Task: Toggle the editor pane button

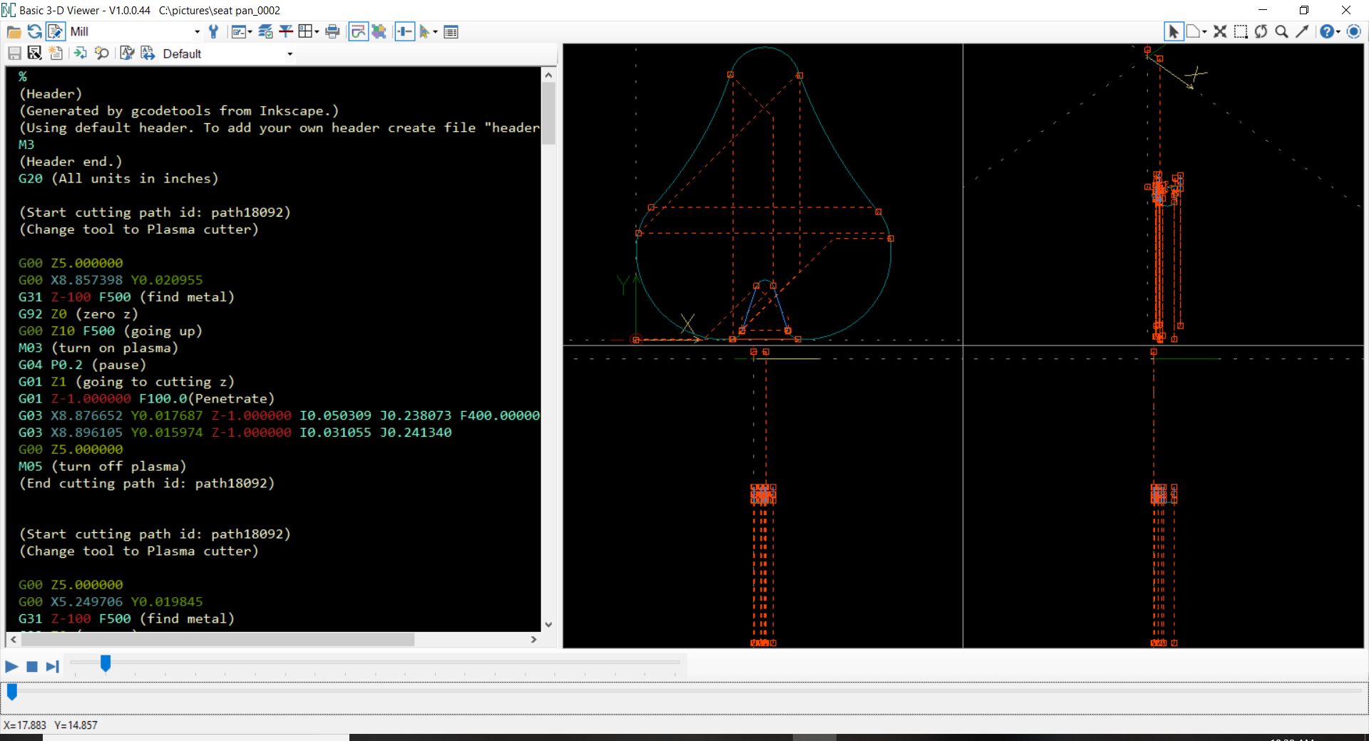Action: (56, 32)
